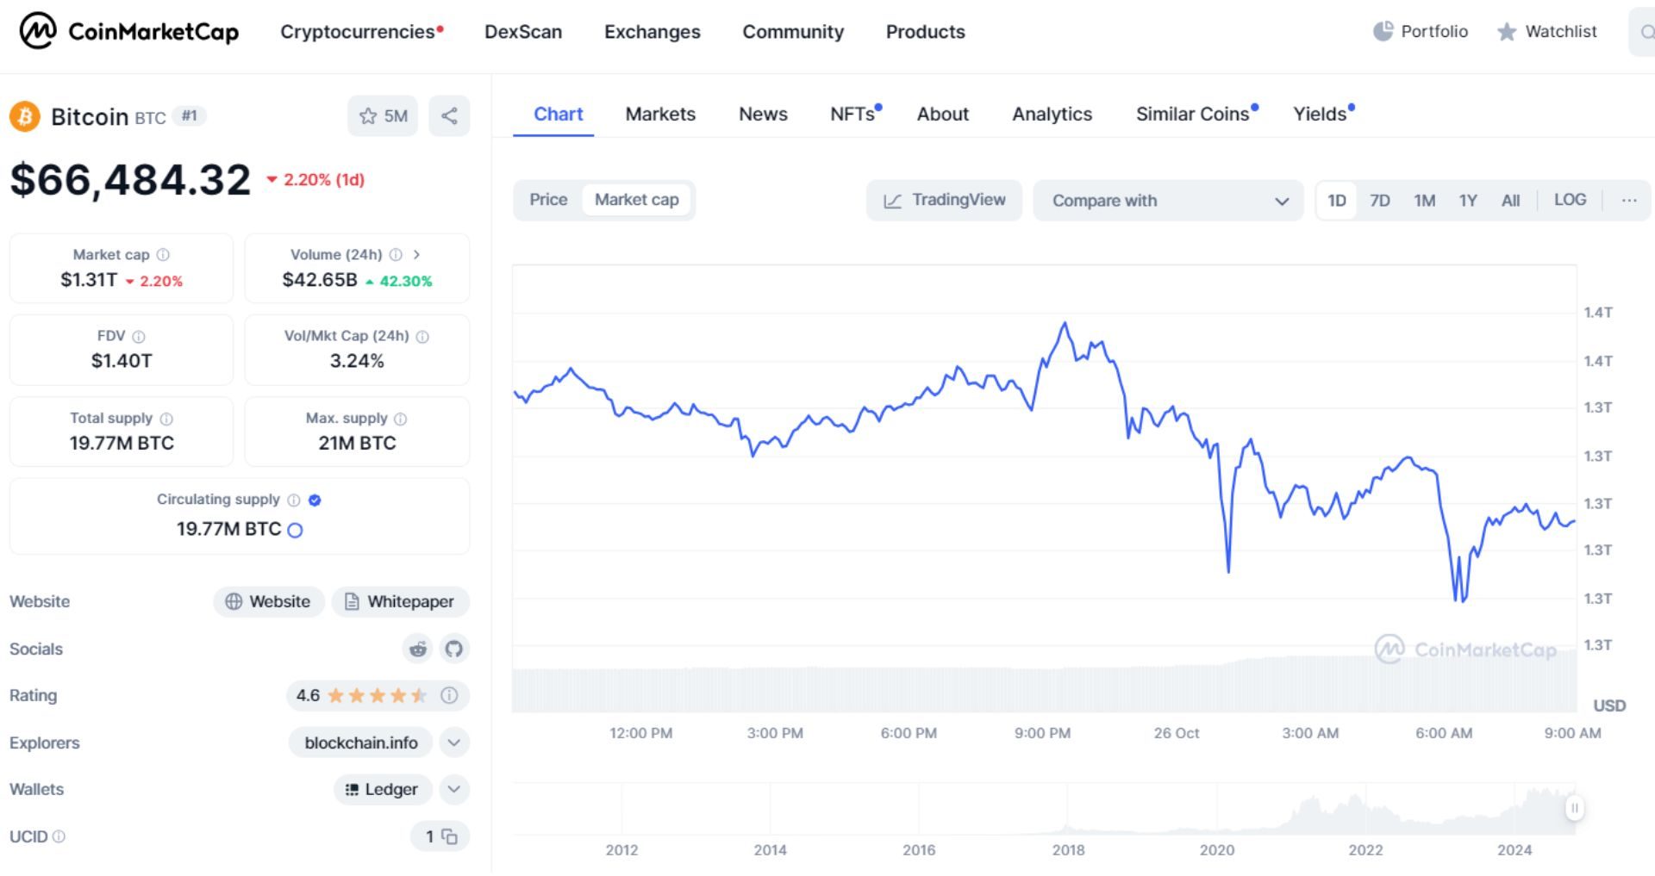This screenshot has height=876, width=1655.
Task: Open the Bitcoin Whitepaper
Action: pos(400,601)
